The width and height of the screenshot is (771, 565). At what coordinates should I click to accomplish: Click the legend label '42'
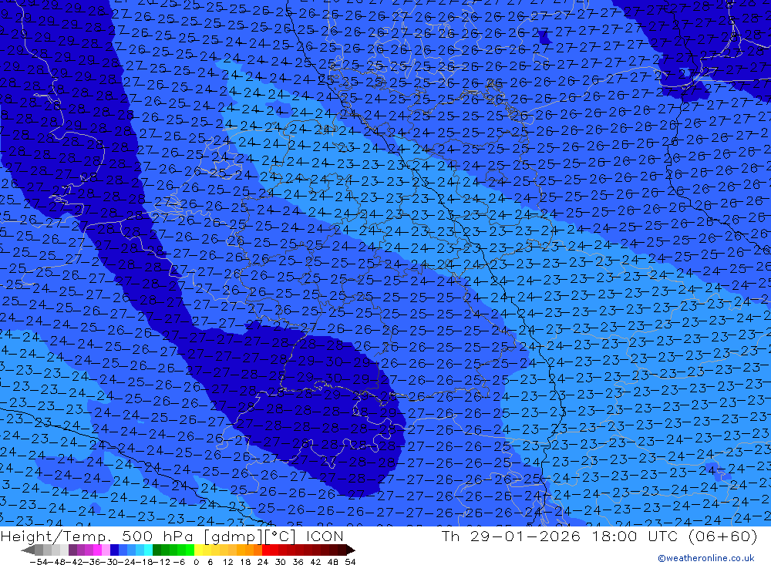(x=315, y=562)
